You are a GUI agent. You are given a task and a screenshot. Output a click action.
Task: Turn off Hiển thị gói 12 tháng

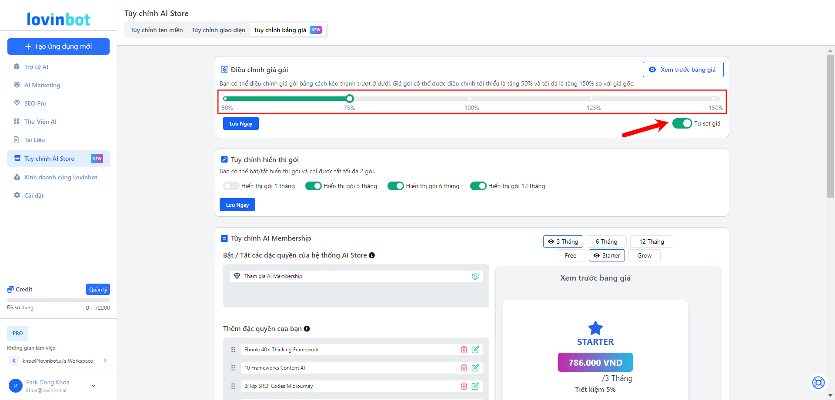pos(478,186)
